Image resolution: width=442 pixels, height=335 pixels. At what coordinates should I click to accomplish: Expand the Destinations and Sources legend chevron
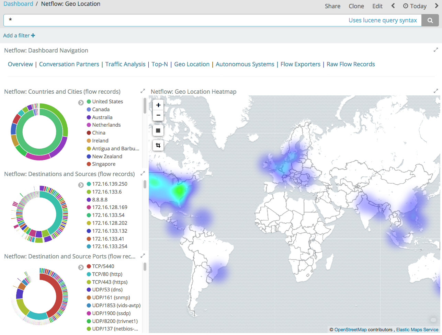click(x=81, y=185)
